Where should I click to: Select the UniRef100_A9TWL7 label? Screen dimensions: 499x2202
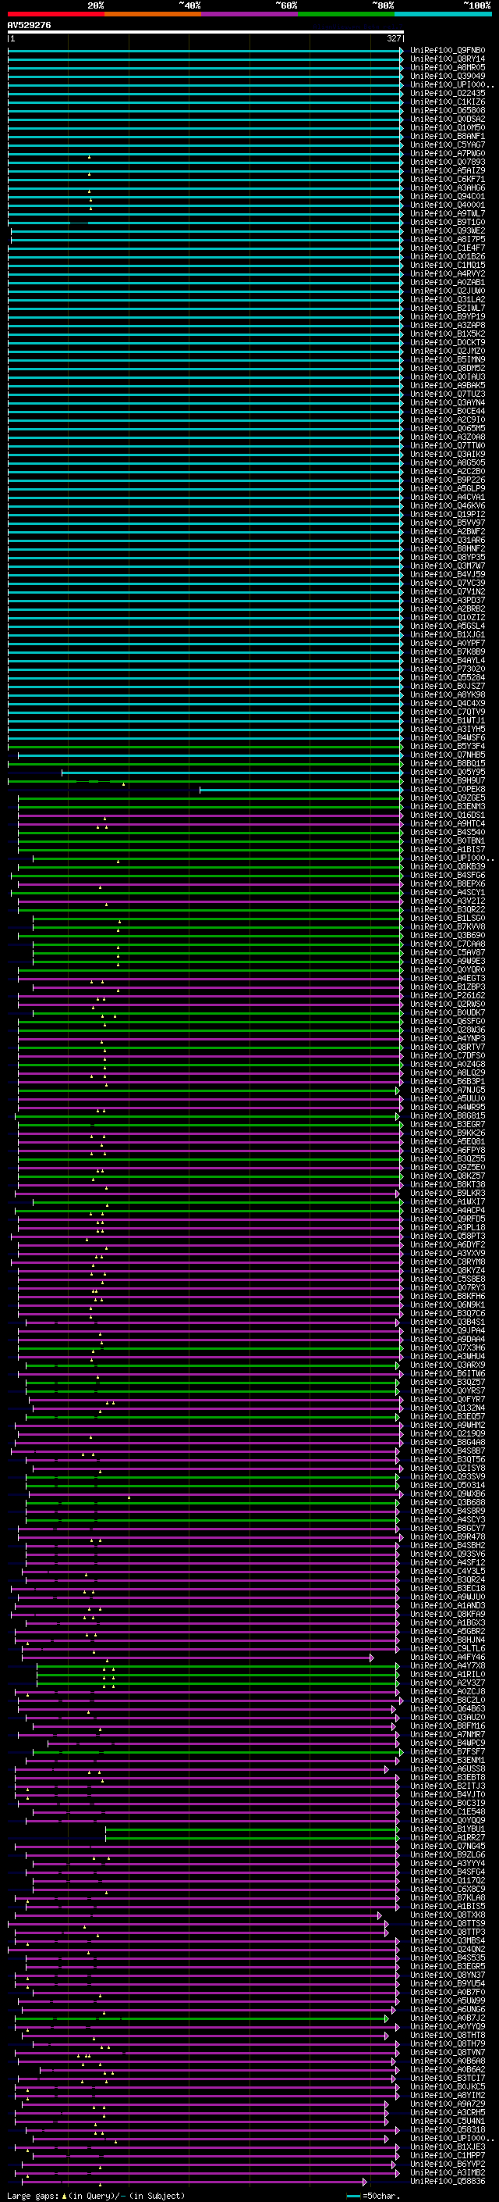coord(448,214)
